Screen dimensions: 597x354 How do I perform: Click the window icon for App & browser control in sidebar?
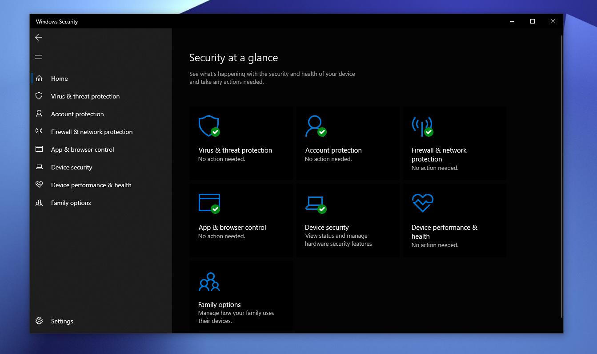(x=39, y=149)
